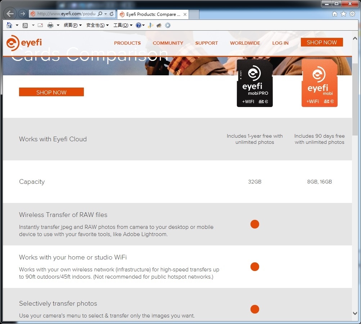Click the 'Selectively transfer photos' heading
Image resolution: width=361 pixels, height=324 pixels.
coord(58,303)
